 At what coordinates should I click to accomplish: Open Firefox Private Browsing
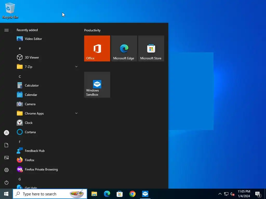[x=47, y=169]
